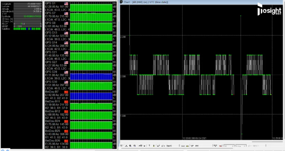This screenshot has height=151, width=285.
Task: Click the Latitude value field
Action: [x=28, y=6]
